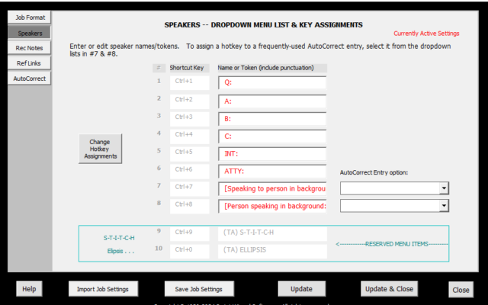
Task: Edit the speaker field containing A:
Action: (x=272, y=101)
